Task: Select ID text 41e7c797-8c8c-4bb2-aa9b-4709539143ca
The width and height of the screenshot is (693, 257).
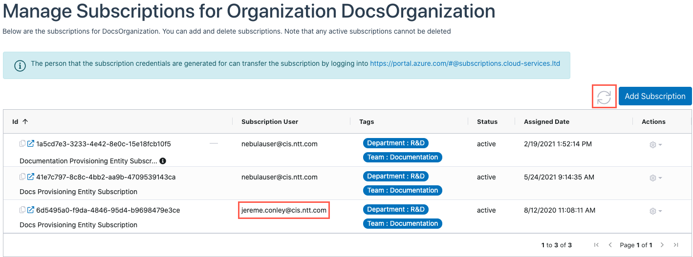Action: (x=106, y=177)
